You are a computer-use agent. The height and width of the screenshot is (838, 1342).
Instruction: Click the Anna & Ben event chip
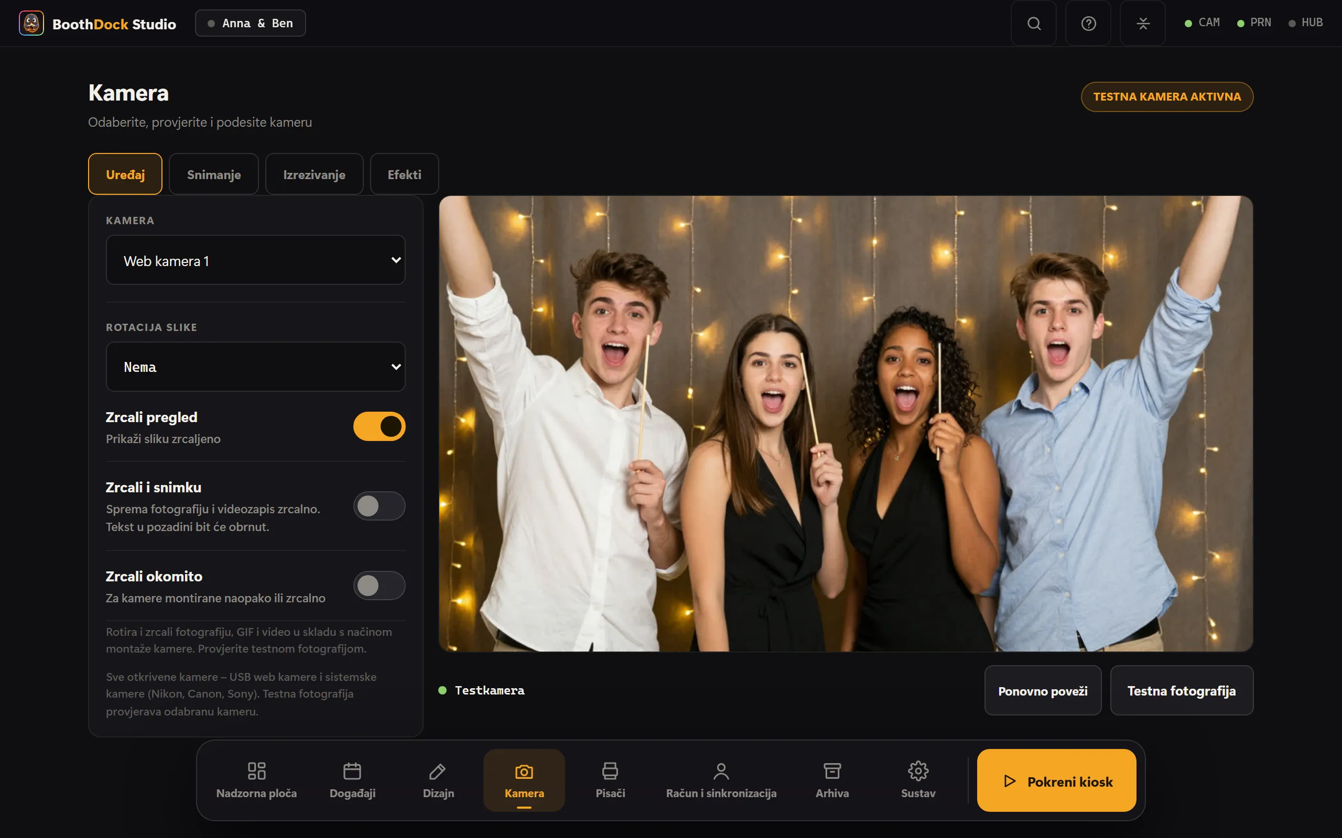(x=250, y=23)
